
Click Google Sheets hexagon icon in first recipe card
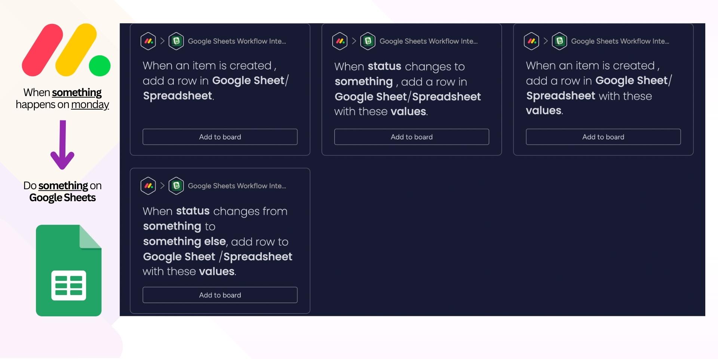[x=176, y=41]
